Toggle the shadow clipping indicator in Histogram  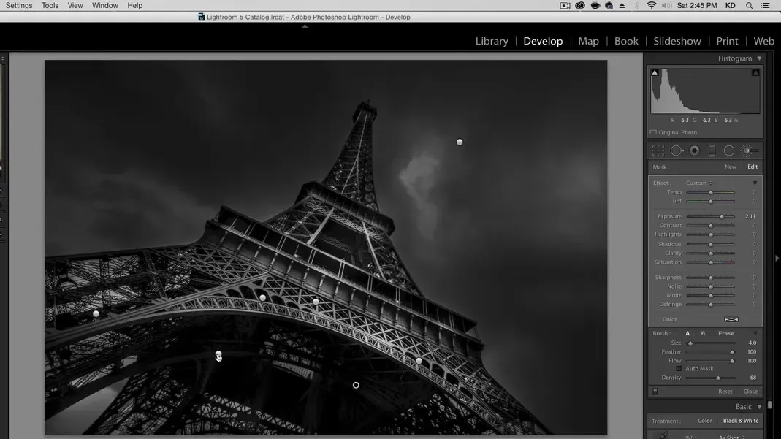point(655,72)
